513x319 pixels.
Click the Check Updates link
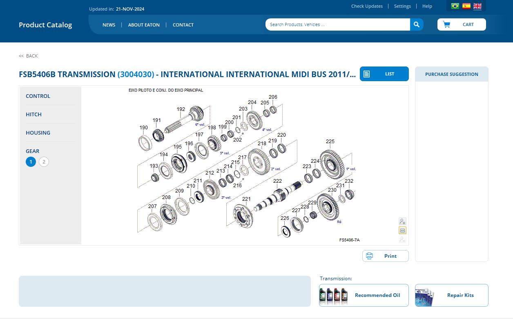[x=366, y=6]
